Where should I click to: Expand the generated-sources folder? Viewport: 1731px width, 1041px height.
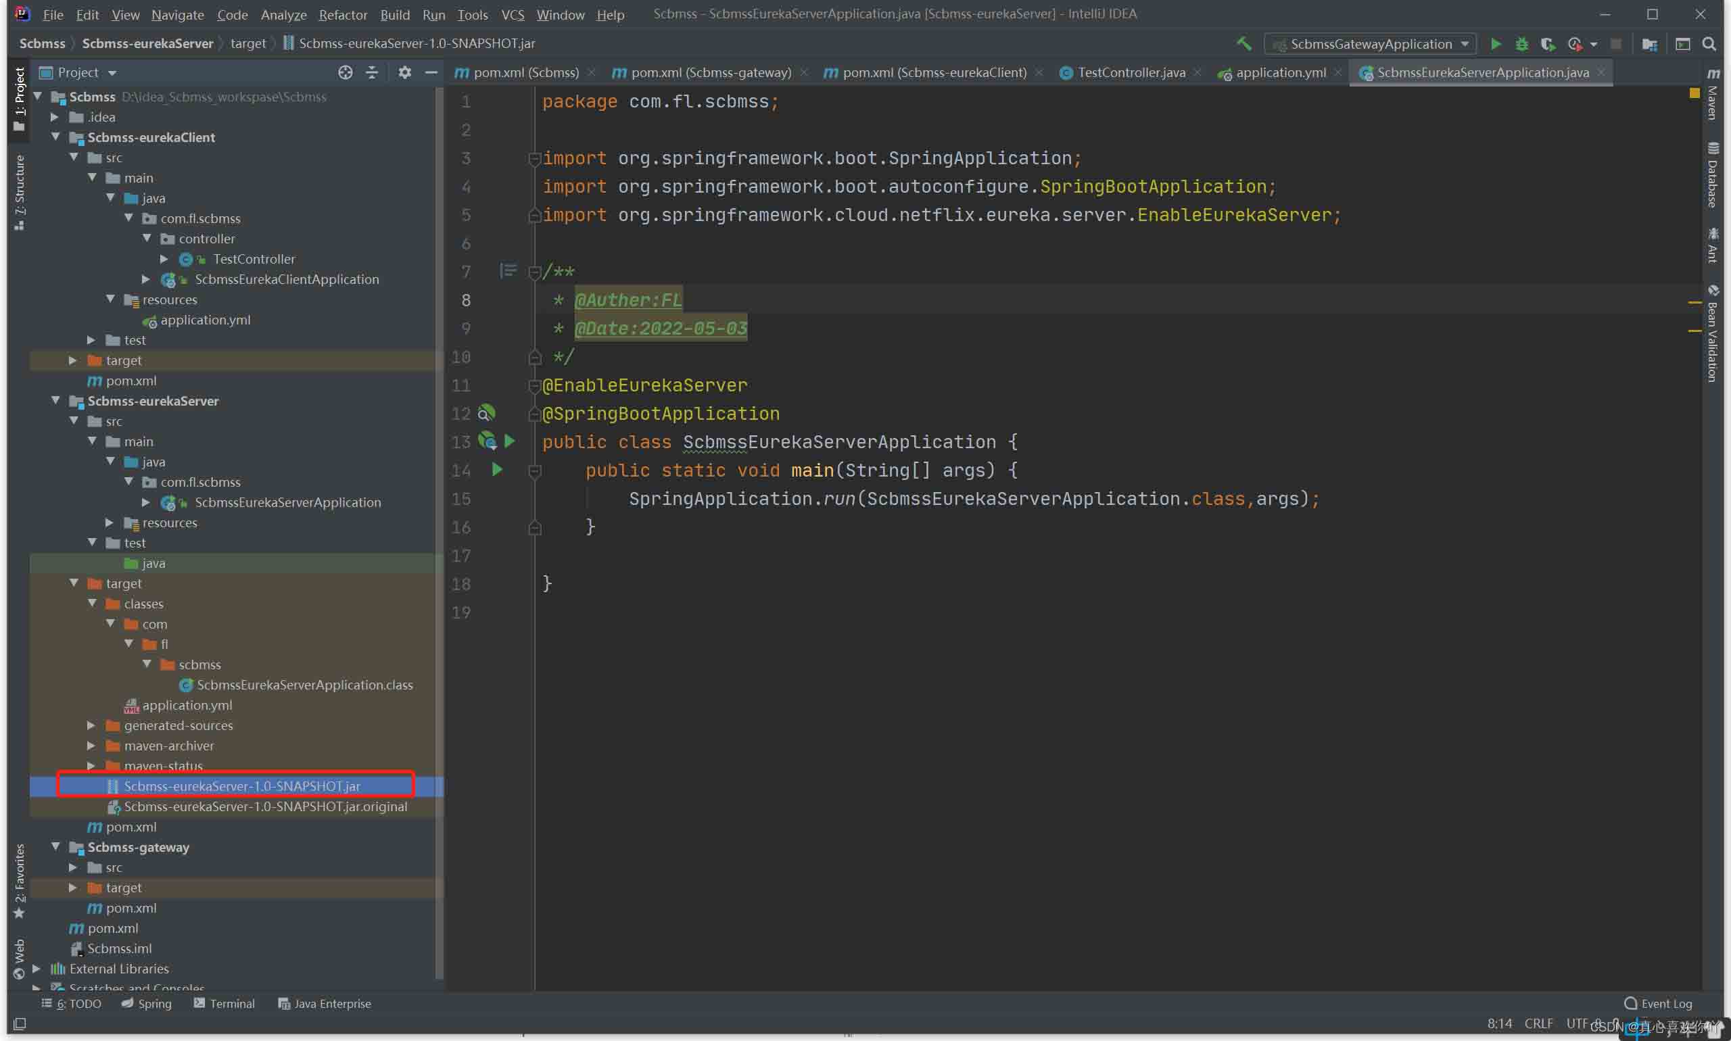[x=91, y=725]
